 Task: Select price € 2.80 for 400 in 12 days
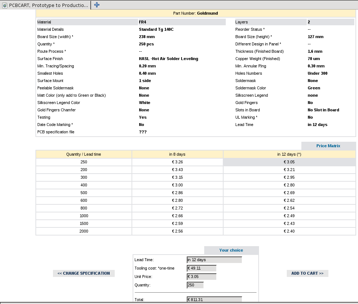coord(289,185)
